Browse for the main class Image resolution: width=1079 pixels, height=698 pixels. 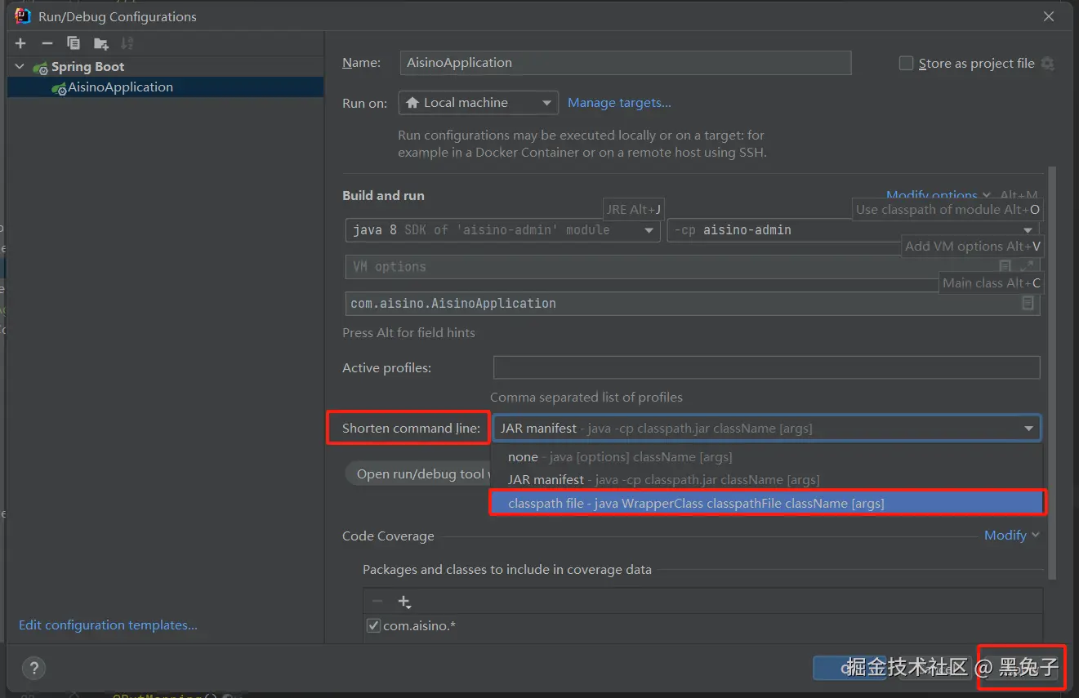coord(1028,303)
